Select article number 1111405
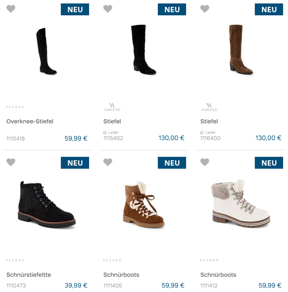 [112, 285]
